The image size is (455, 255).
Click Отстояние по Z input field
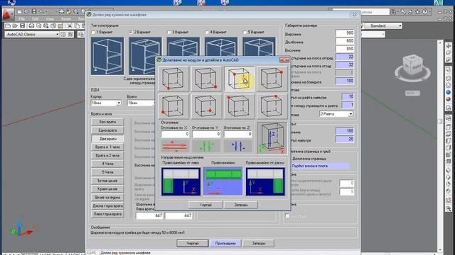tap(237, 134)
